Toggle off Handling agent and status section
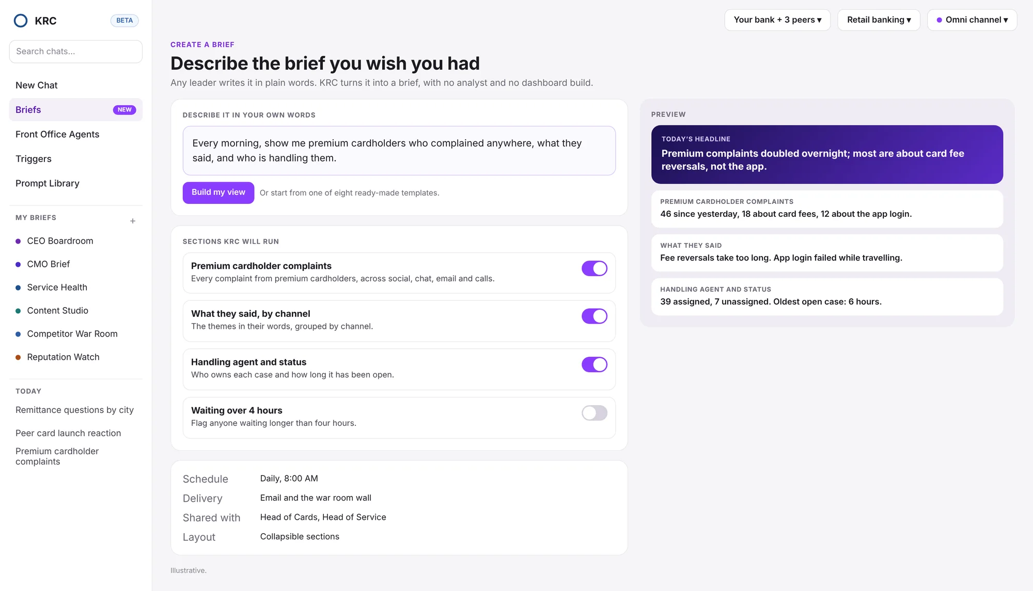Image resolution: width=1033 pixels, height=591 pixels. coord(594,364)
